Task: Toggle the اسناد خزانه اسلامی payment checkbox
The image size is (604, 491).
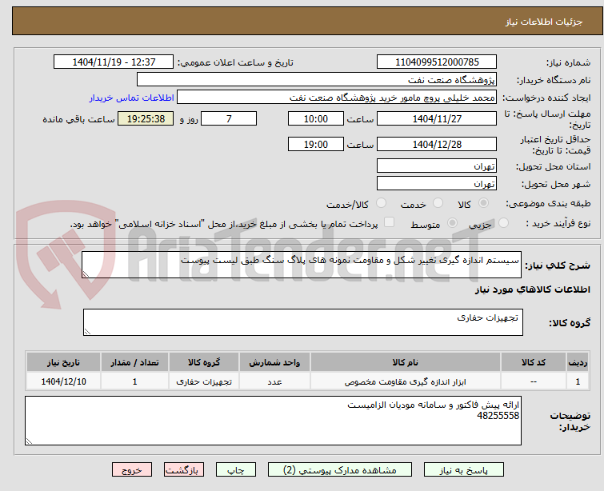Action: 389,222
